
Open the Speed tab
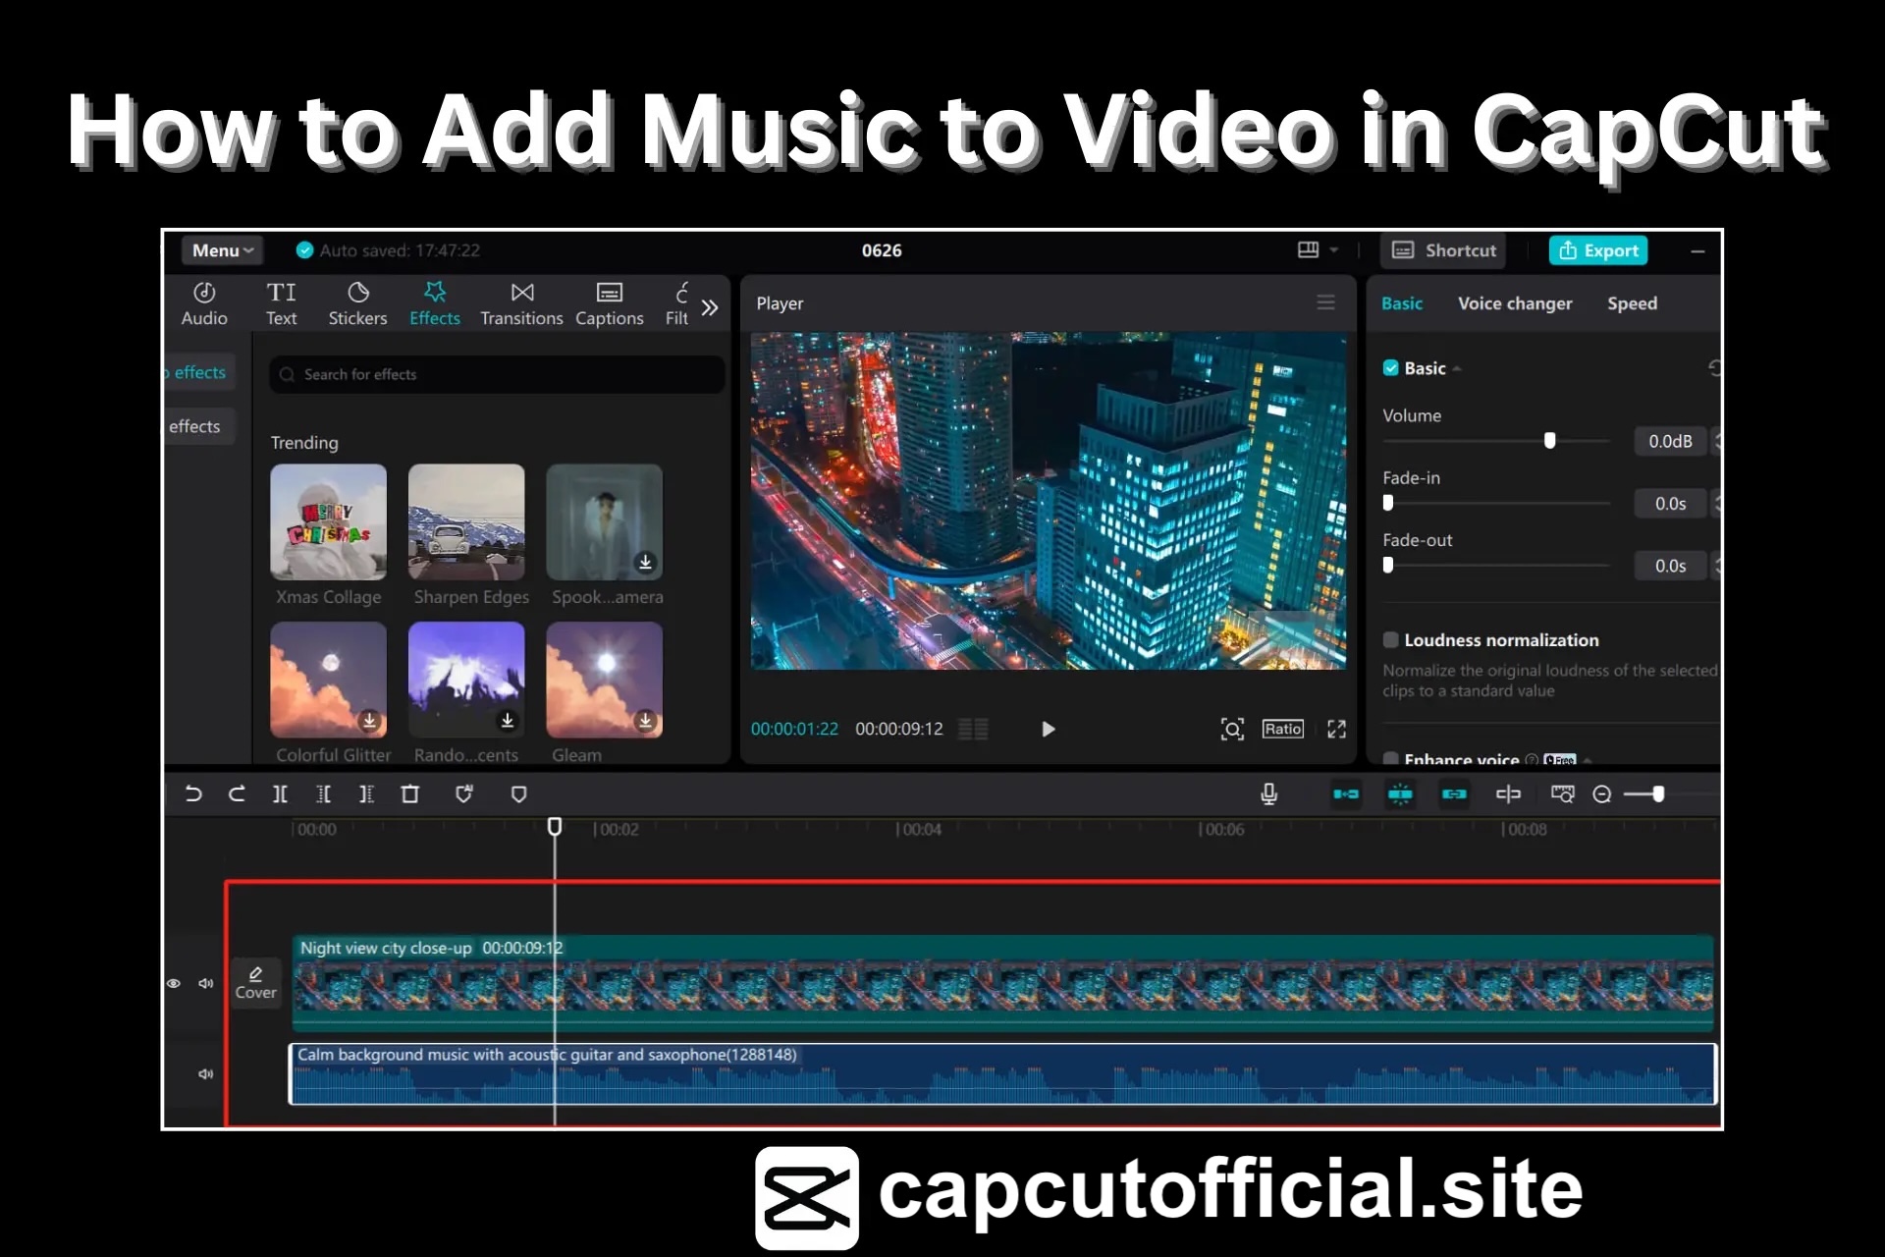[x=1632, y=302]
